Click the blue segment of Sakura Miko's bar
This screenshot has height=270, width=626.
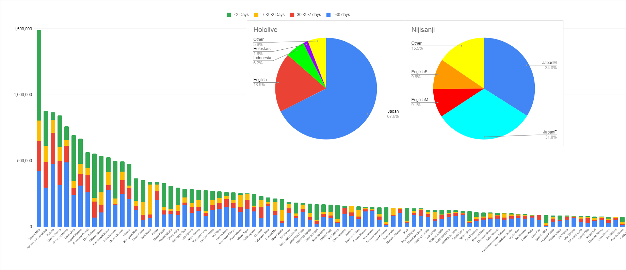click(39, 198)
